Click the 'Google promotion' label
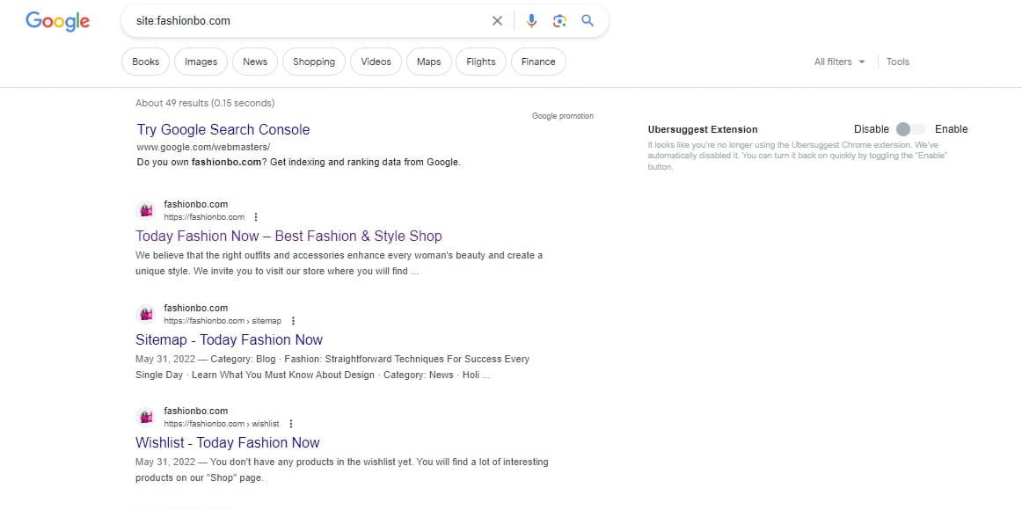Viewport: 1022px width, 510px height. [563, 116]
